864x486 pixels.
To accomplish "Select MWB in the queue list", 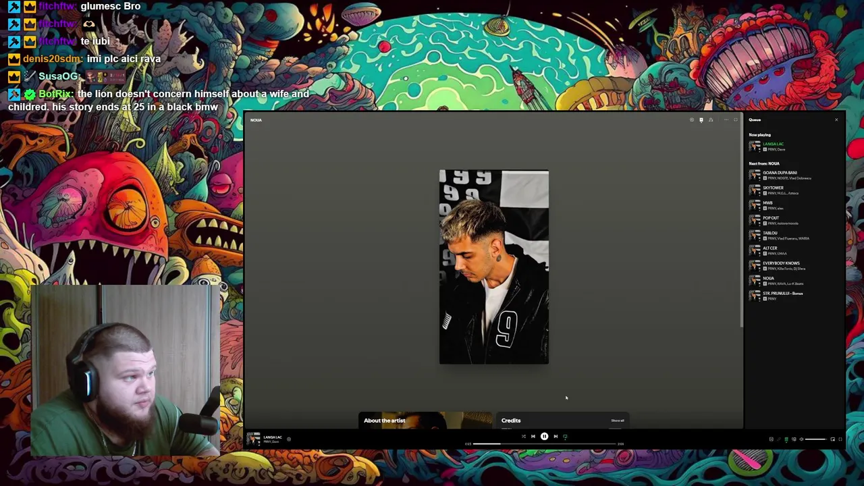I will tap(793, 205).
